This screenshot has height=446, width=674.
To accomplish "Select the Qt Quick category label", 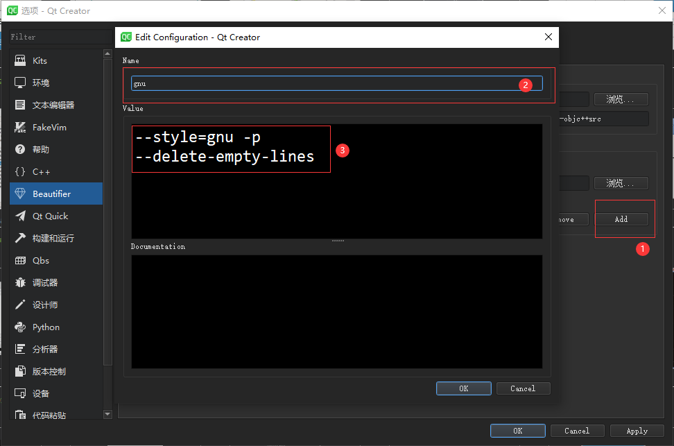I will 51,216.
